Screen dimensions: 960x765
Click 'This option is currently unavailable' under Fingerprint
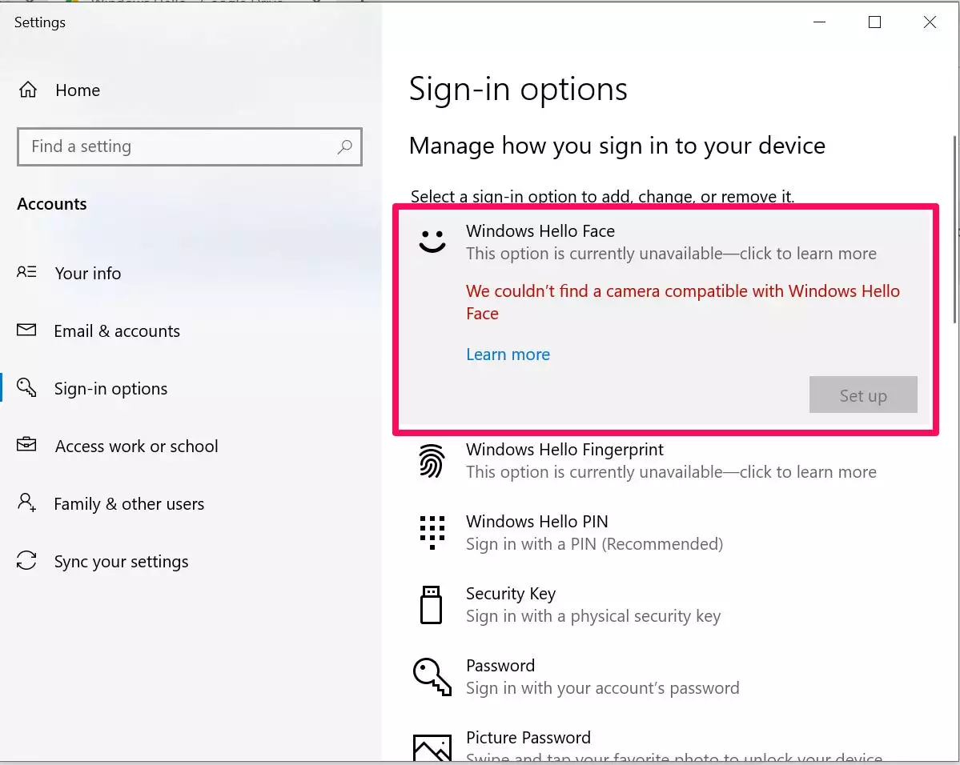click(671, 472)
